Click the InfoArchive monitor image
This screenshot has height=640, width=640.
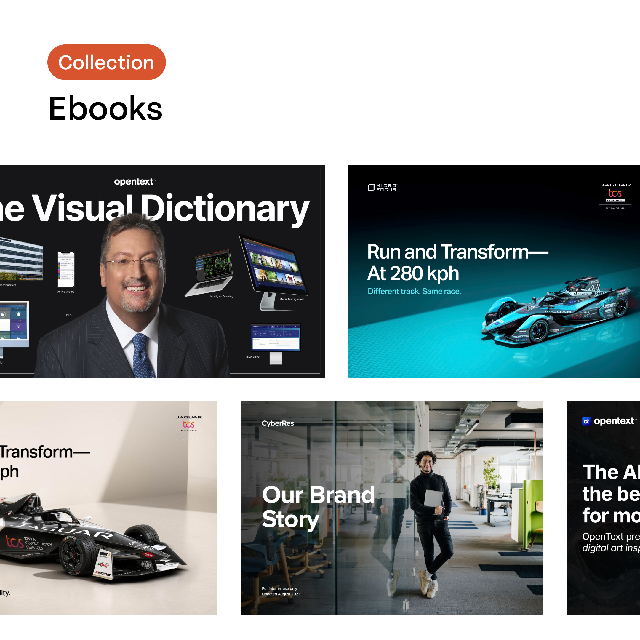click(x=276, y=344)
